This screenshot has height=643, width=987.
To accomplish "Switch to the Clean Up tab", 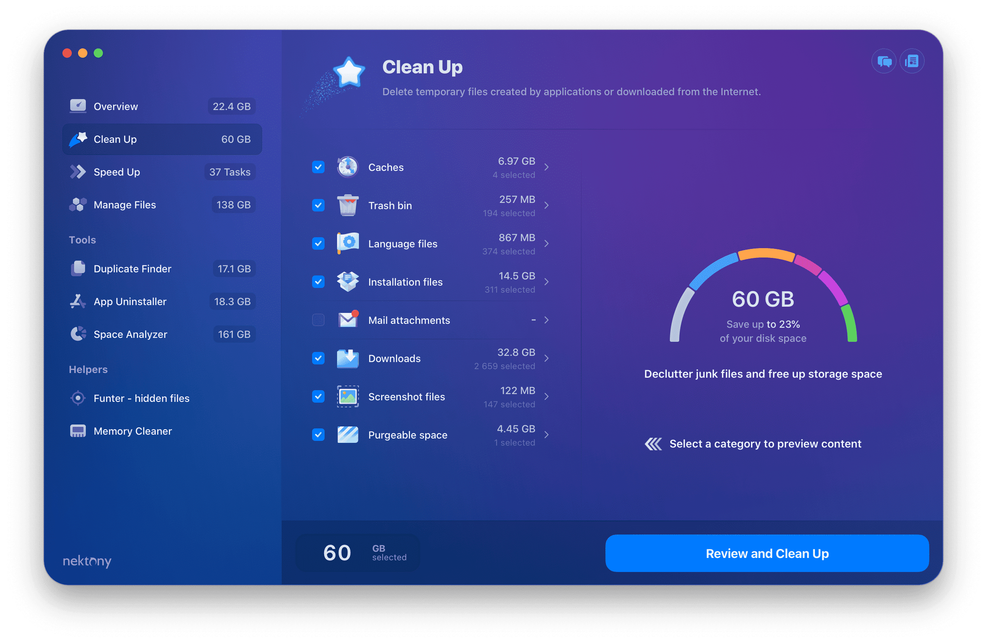I will (x=163, y=139).
